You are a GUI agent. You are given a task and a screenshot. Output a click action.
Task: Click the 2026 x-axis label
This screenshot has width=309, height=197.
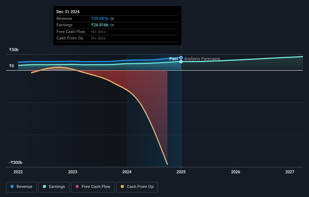236,172
